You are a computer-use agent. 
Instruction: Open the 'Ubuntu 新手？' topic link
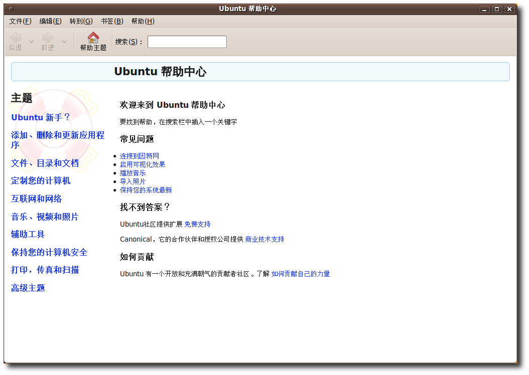pyautogui.click(x=41, y=117)
